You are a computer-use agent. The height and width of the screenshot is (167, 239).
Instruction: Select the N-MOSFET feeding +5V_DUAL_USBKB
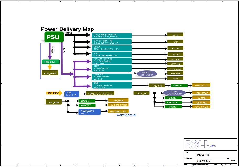point(87,105)
